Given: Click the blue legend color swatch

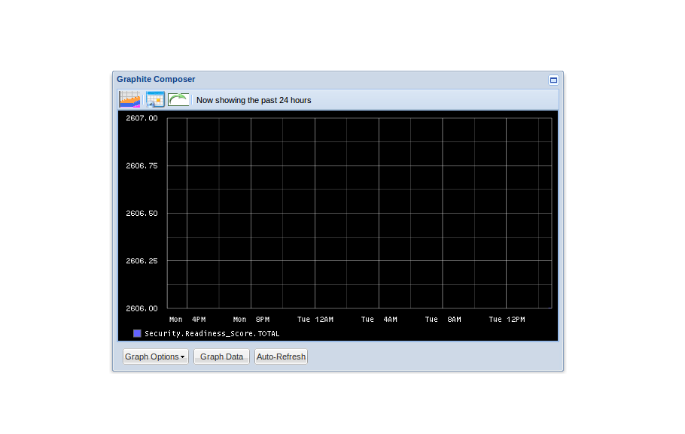Looking at the screenshot, I should click(x=137, y=333).
